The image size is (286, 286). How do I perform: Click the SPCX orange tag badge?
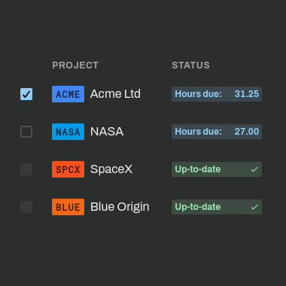coord(68,169)
